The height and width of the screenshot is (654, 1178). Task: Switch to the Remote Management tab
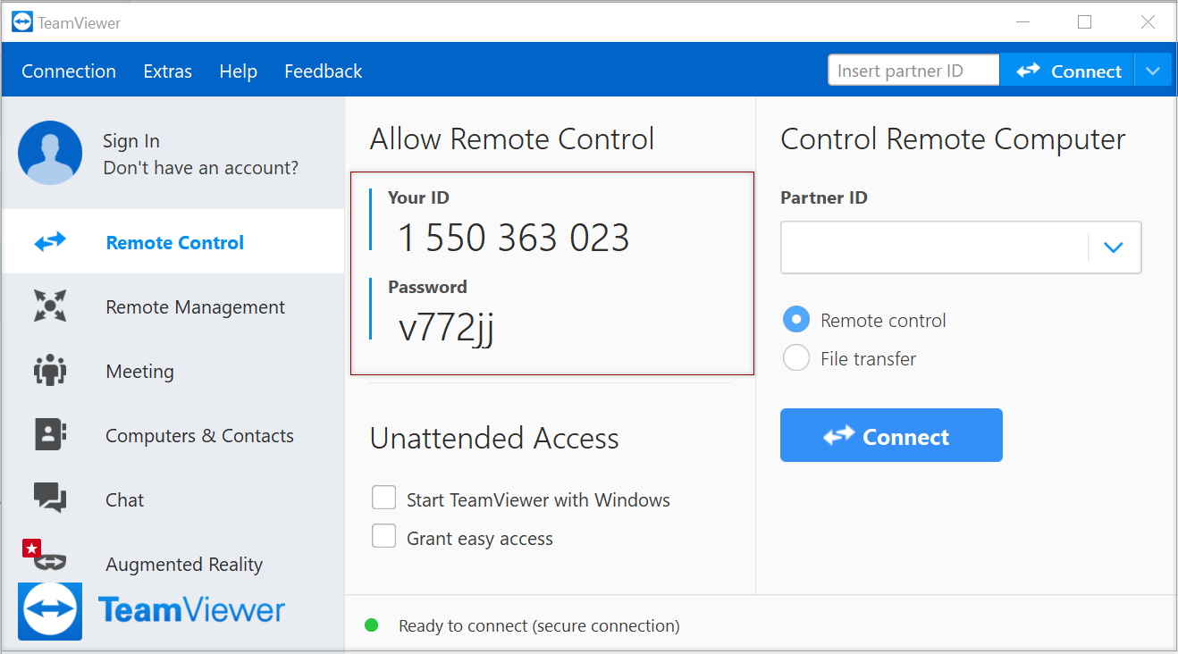[173, 306]
